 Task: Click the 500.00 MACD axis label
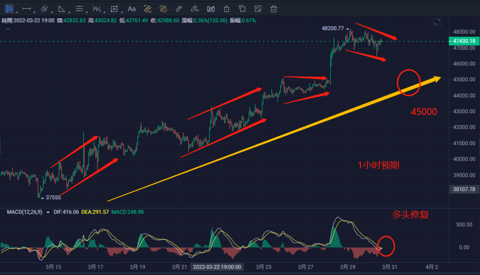(464, 225)
